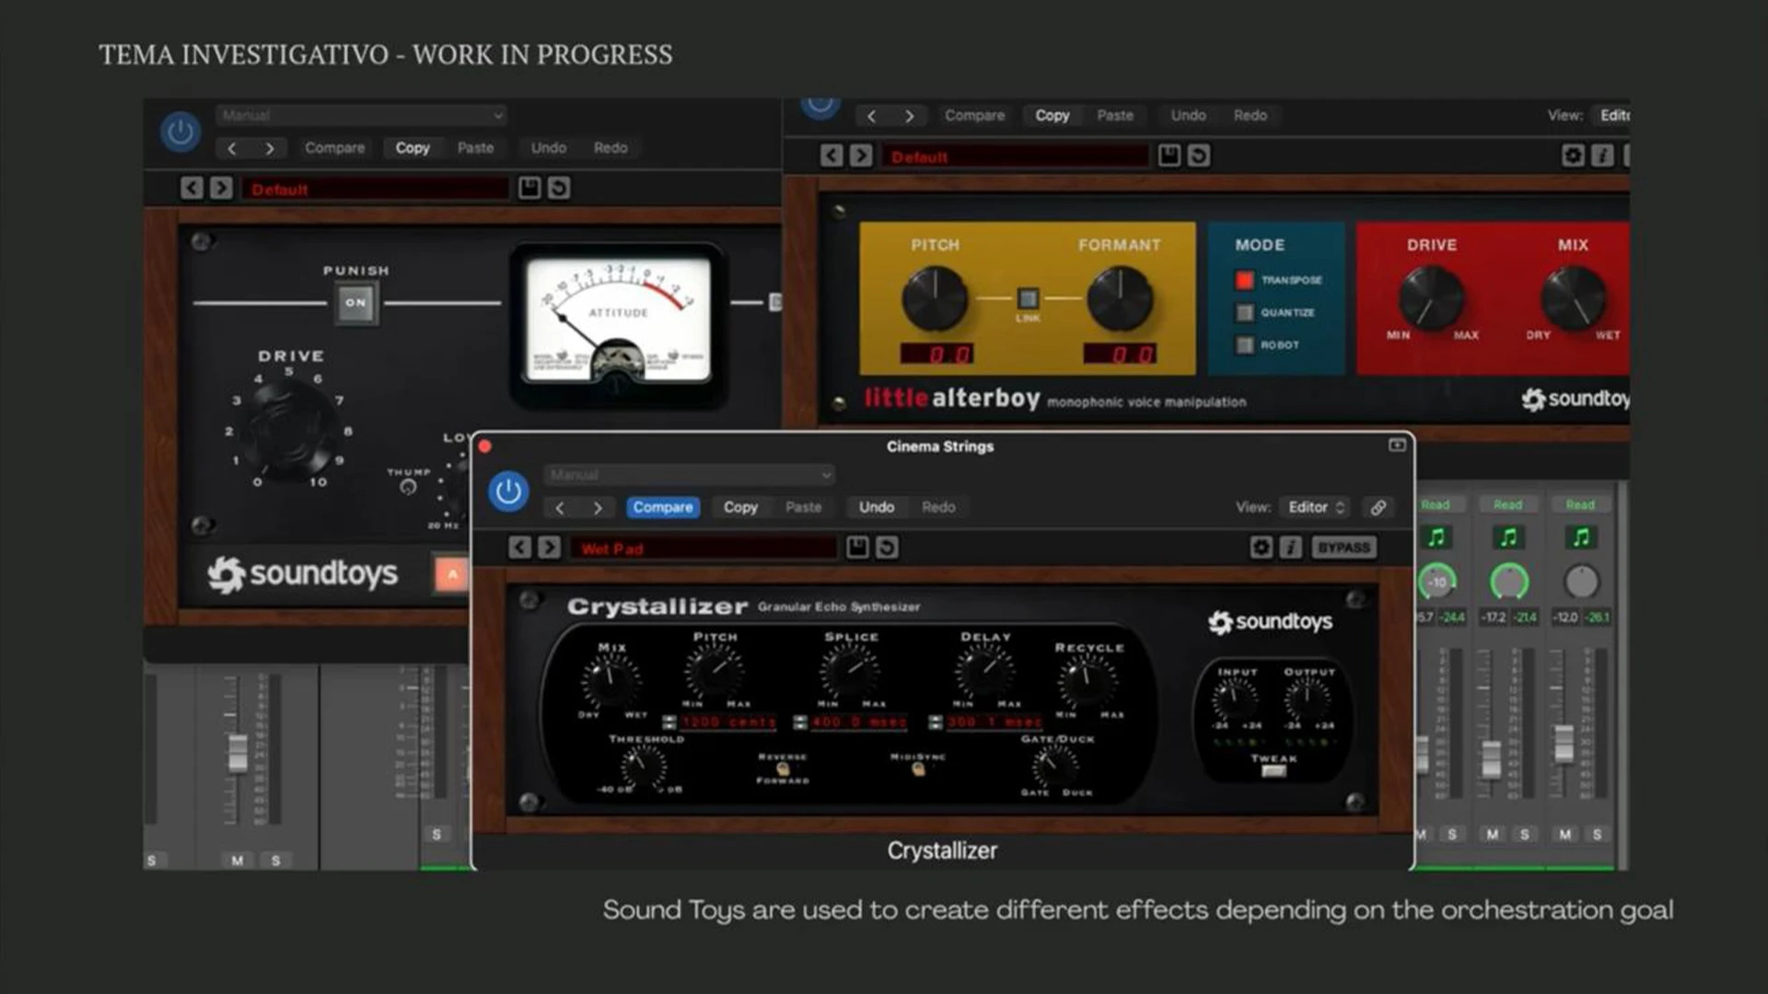
Task: Enable Robot mode in Little AlterBoy
Action: tap(1245, 345)
